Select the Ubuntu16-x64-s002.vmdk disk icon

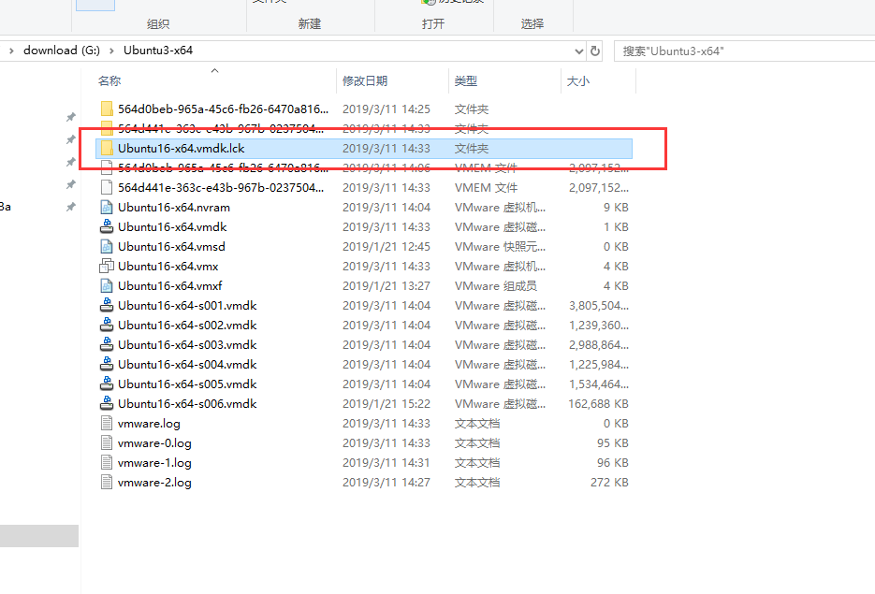click(x=107, y=326)
